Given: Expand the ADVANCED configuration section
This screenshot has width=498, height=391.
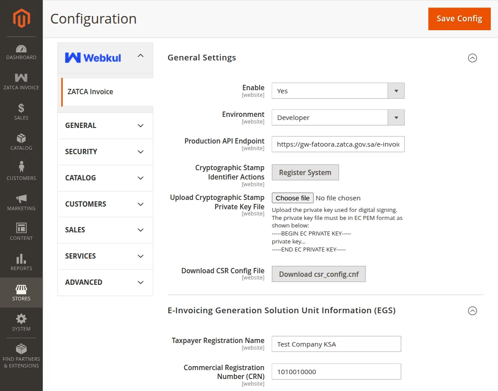Looking at the screenshot, I should click(x=105, y=282).
